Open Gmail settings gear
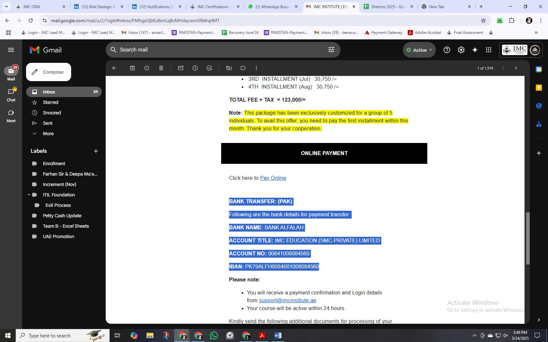Image resolution: width=548 pixels, height=342 pixels. (x=461, y=50)
